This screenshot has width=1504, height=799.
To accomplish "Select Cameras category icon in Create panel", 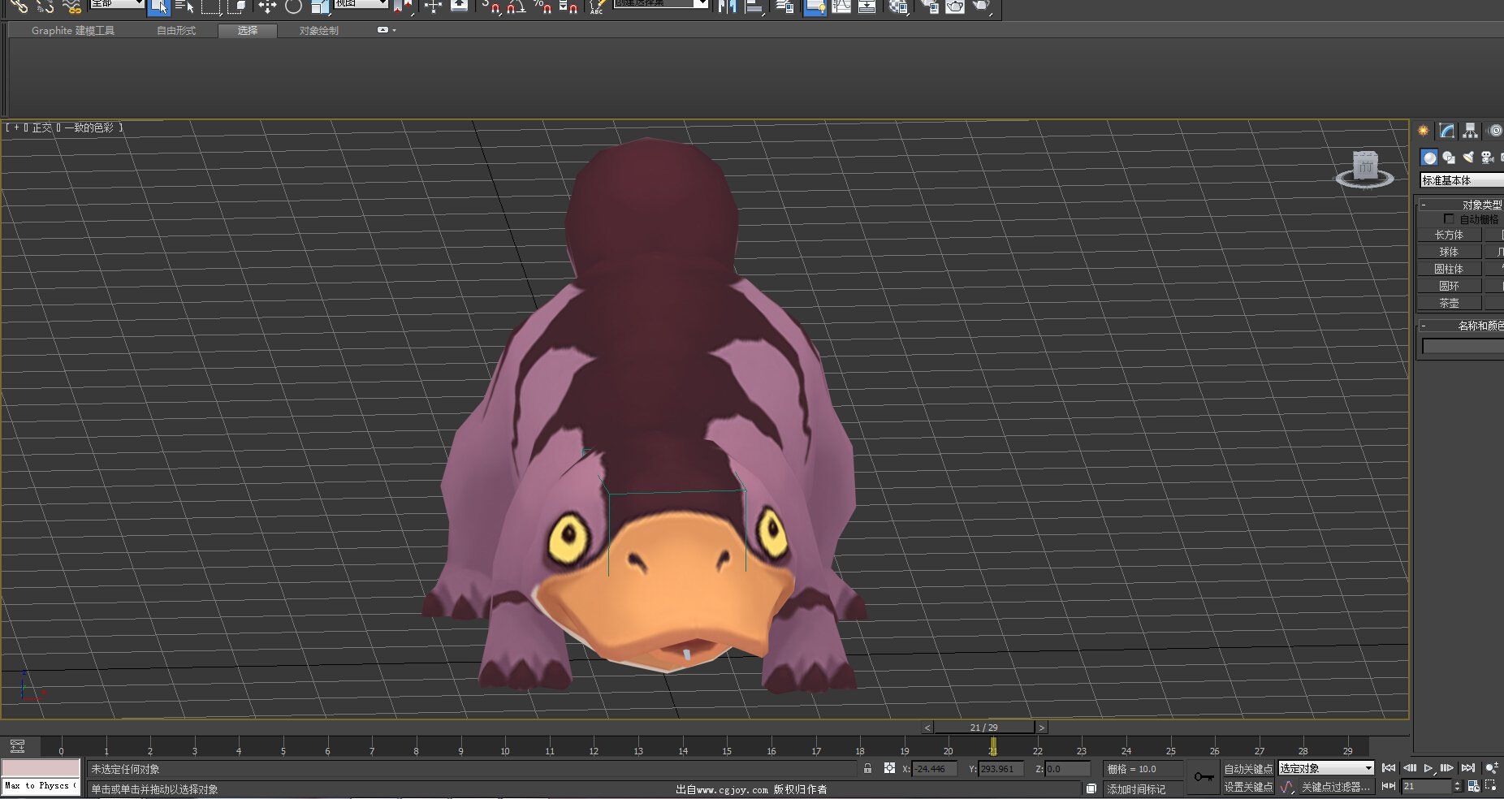I will 1488,158.
